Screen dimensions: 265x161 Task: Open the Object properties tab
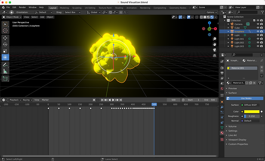(222, 102)
